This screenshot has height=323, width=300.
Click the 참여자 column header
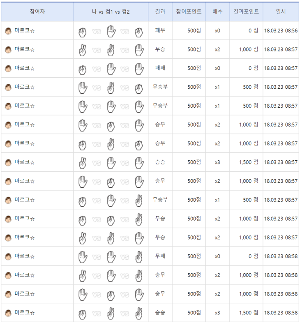[x=37, y=12]
